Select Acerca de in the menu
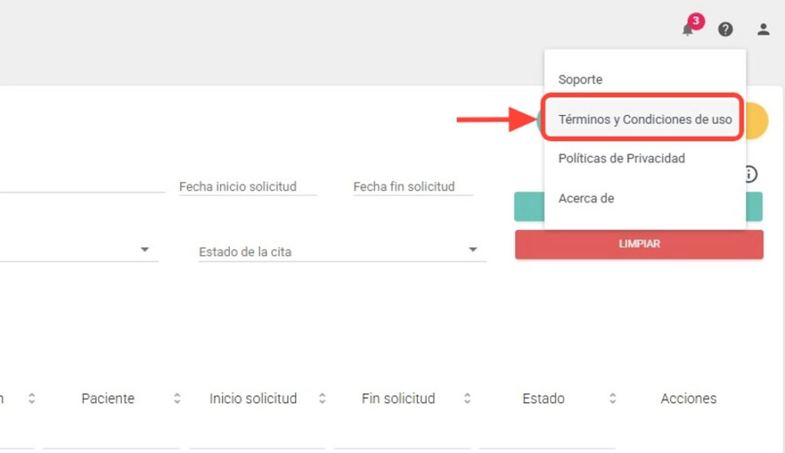 [x=586, y=199]
